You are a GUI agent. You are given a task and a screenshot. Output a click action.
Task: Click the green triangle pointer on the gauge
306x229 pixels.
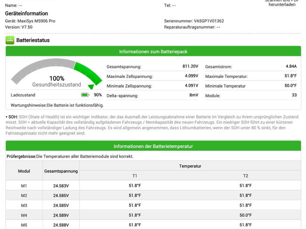click(91, 87)
